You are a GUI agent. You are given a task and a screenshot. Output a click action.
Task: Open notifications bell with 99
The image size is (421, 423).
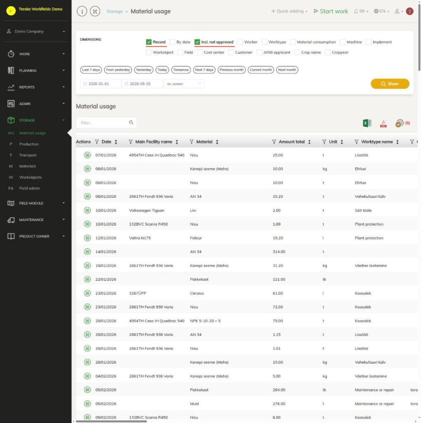[x=361, y=11]
